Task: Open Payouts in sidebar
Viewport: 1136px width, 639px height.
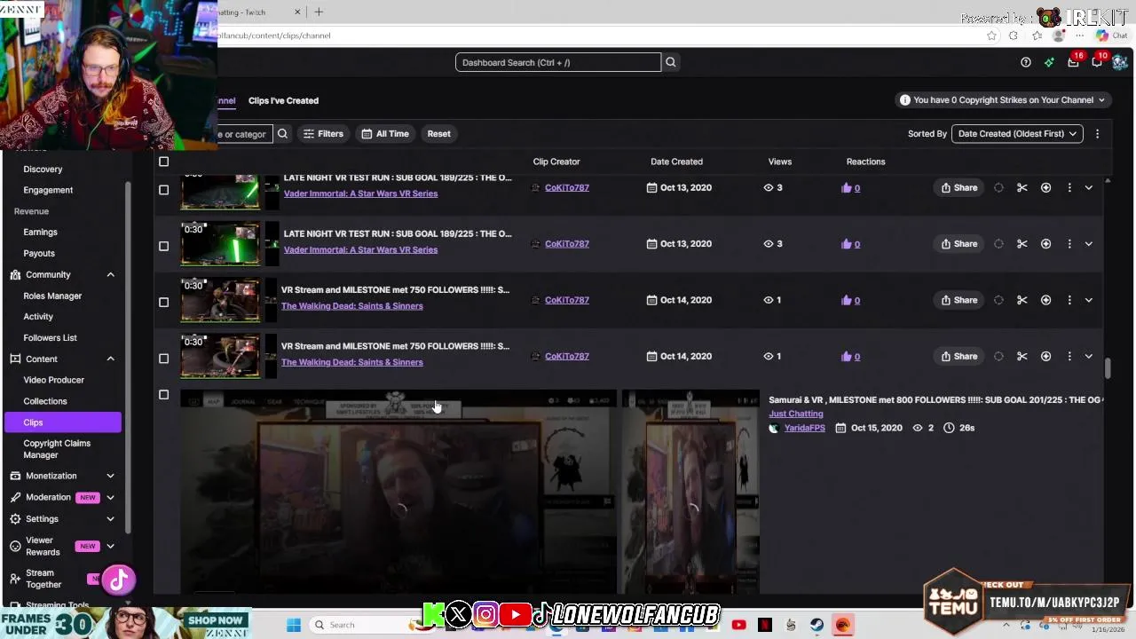Action: coord(38,253)
